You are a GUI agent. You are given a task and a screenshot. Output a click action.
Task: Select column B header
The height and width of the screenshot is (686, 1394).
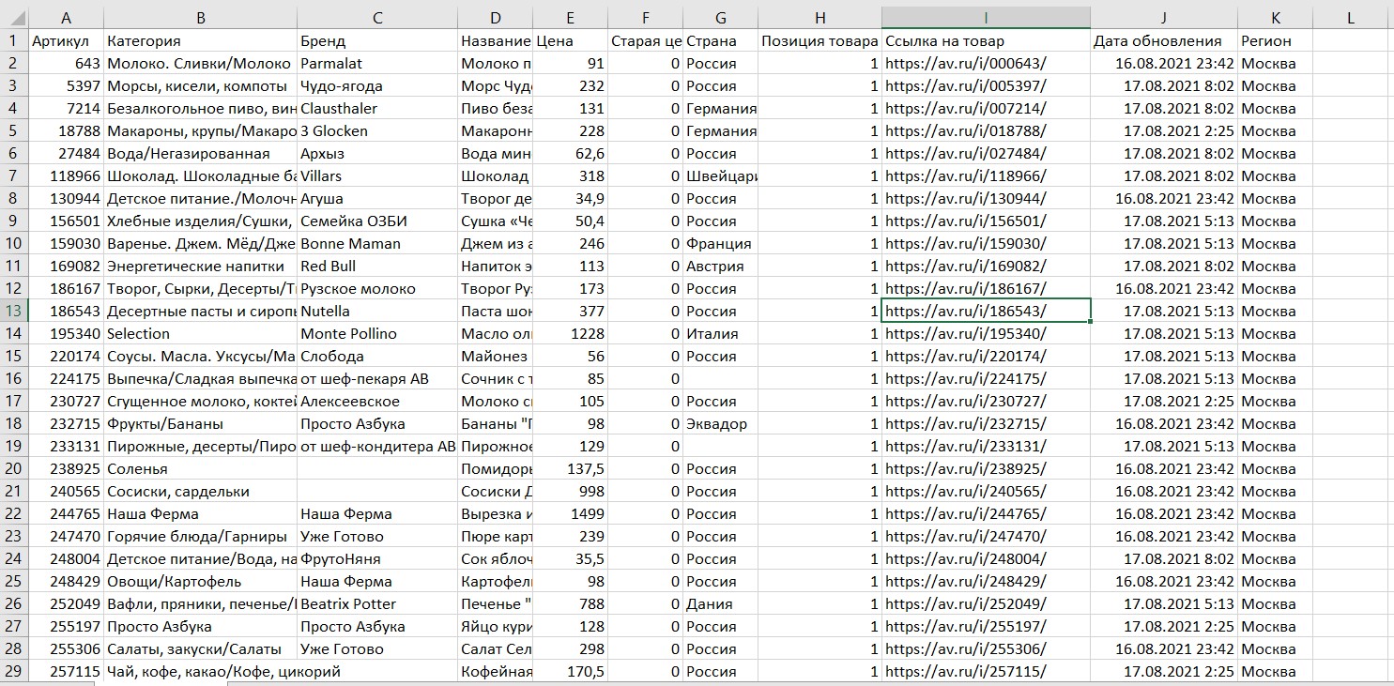(200, 18)
